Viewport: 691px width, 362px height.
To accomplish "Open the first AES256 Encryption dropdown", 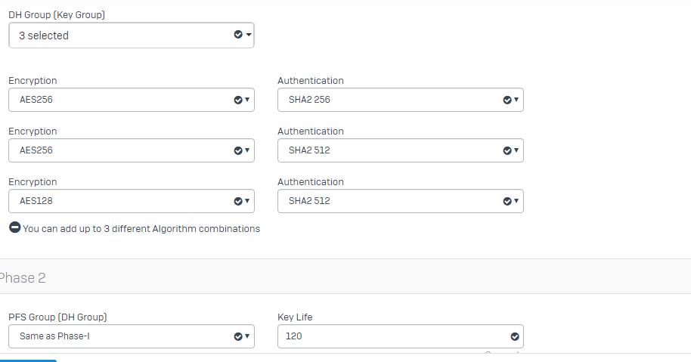I will click(x=132, y=100).
